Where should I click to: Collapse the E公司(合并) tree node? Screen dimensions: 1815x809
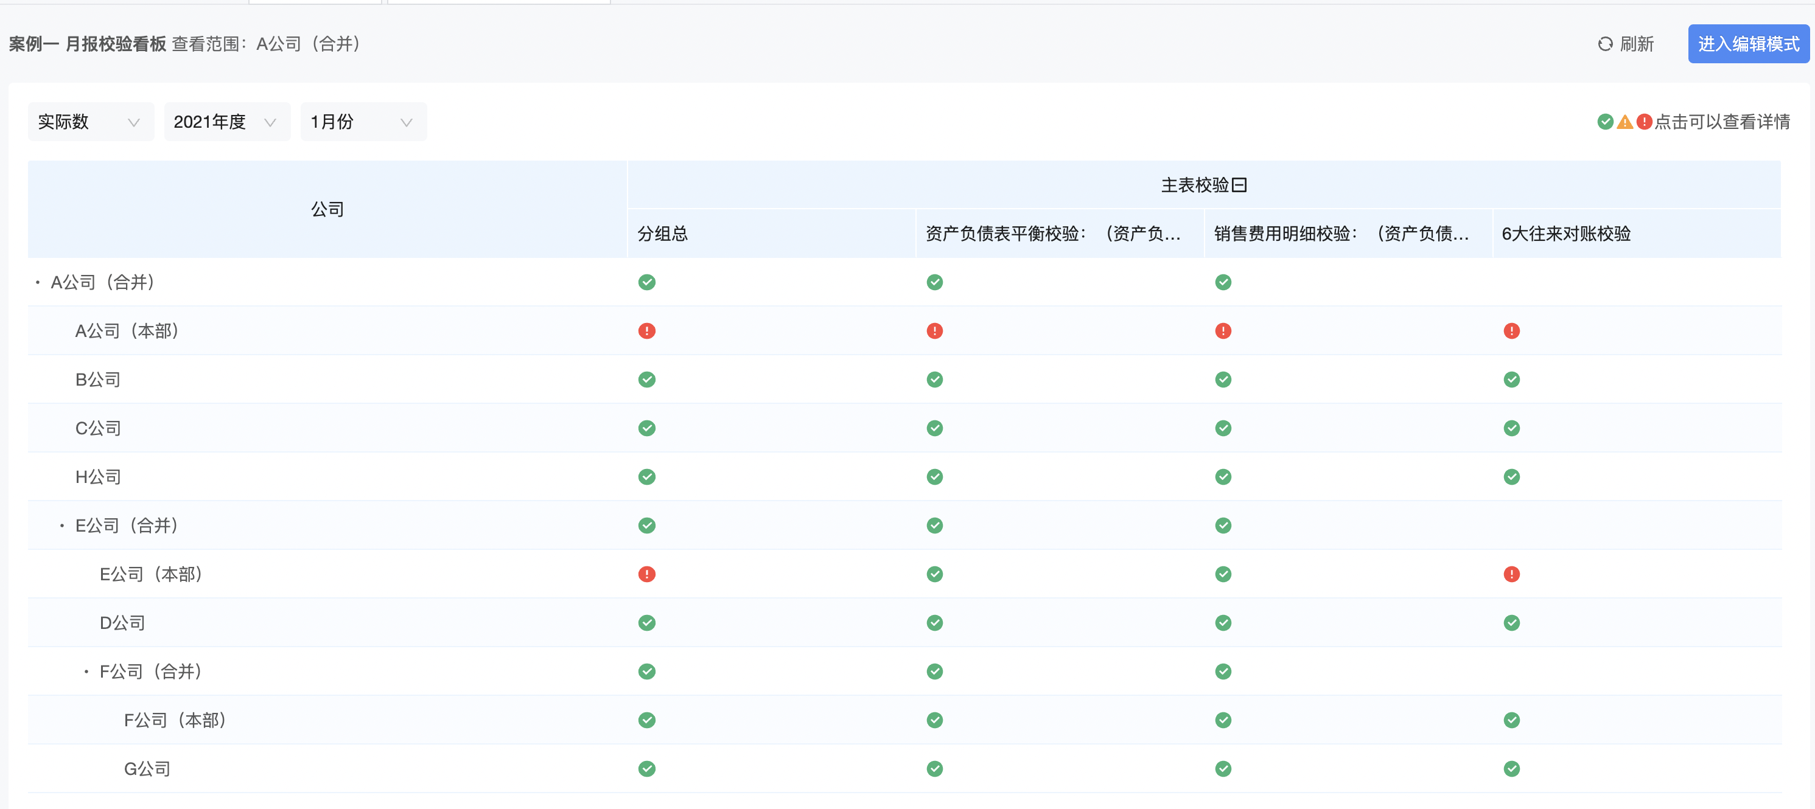pyautogui.click(x=62, y=526)
